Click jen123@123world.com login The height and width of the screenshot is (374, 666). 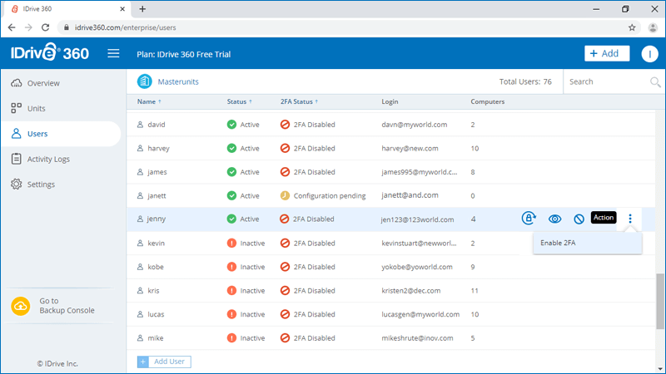point(417,219)
